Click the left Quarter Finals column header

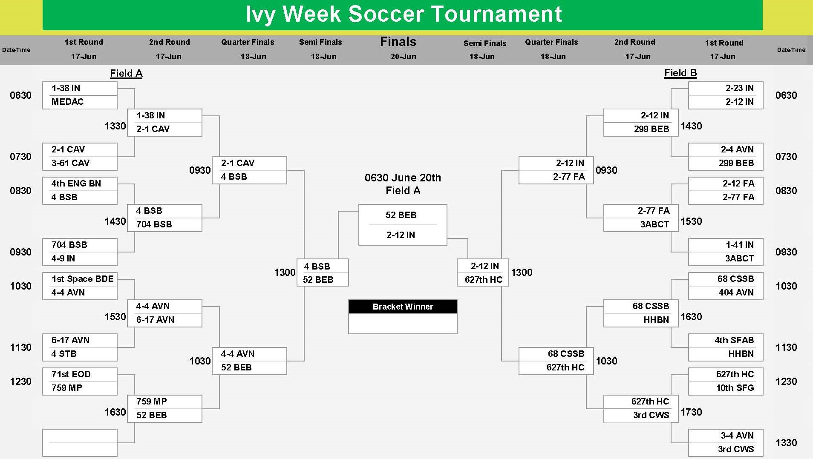pos(248,42)
